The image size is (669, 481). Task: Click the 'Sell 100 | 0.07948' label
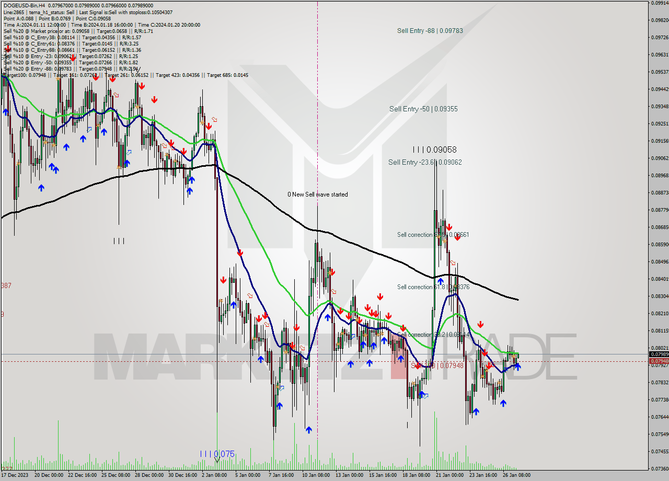click(437, 365)
